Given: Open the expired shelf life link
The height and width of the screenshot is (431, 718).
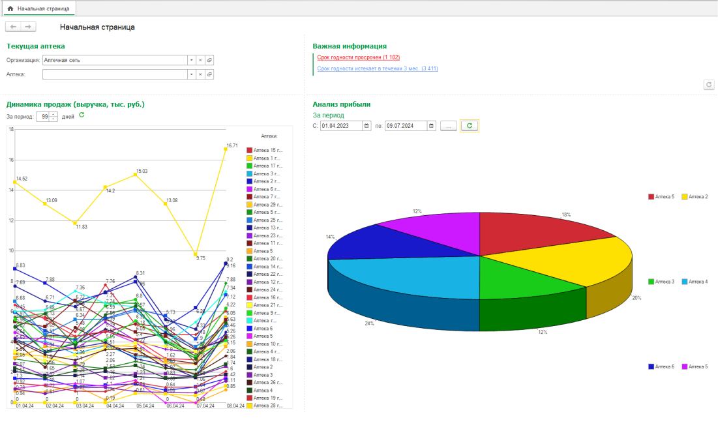Looking at the screenshot, I should 358,57.
